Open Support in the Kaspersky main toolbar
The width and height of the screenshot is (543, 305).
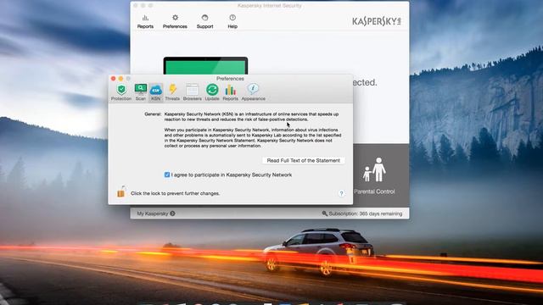pos(204,21)
